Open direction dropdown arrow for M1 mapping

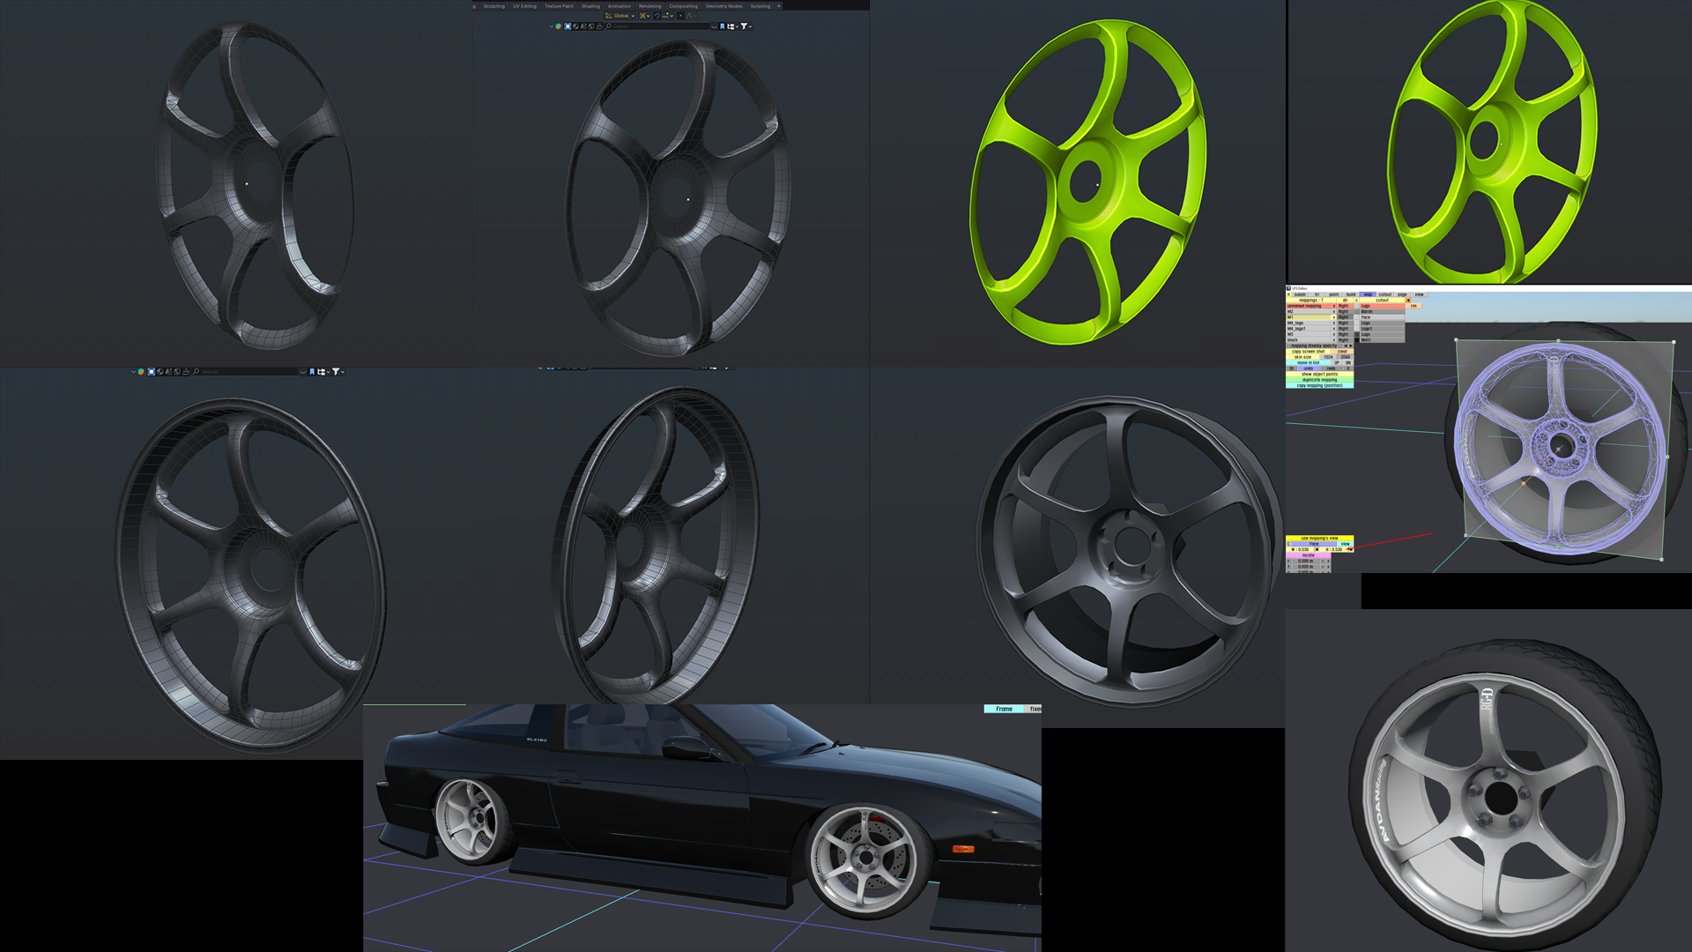[1333, 317]
